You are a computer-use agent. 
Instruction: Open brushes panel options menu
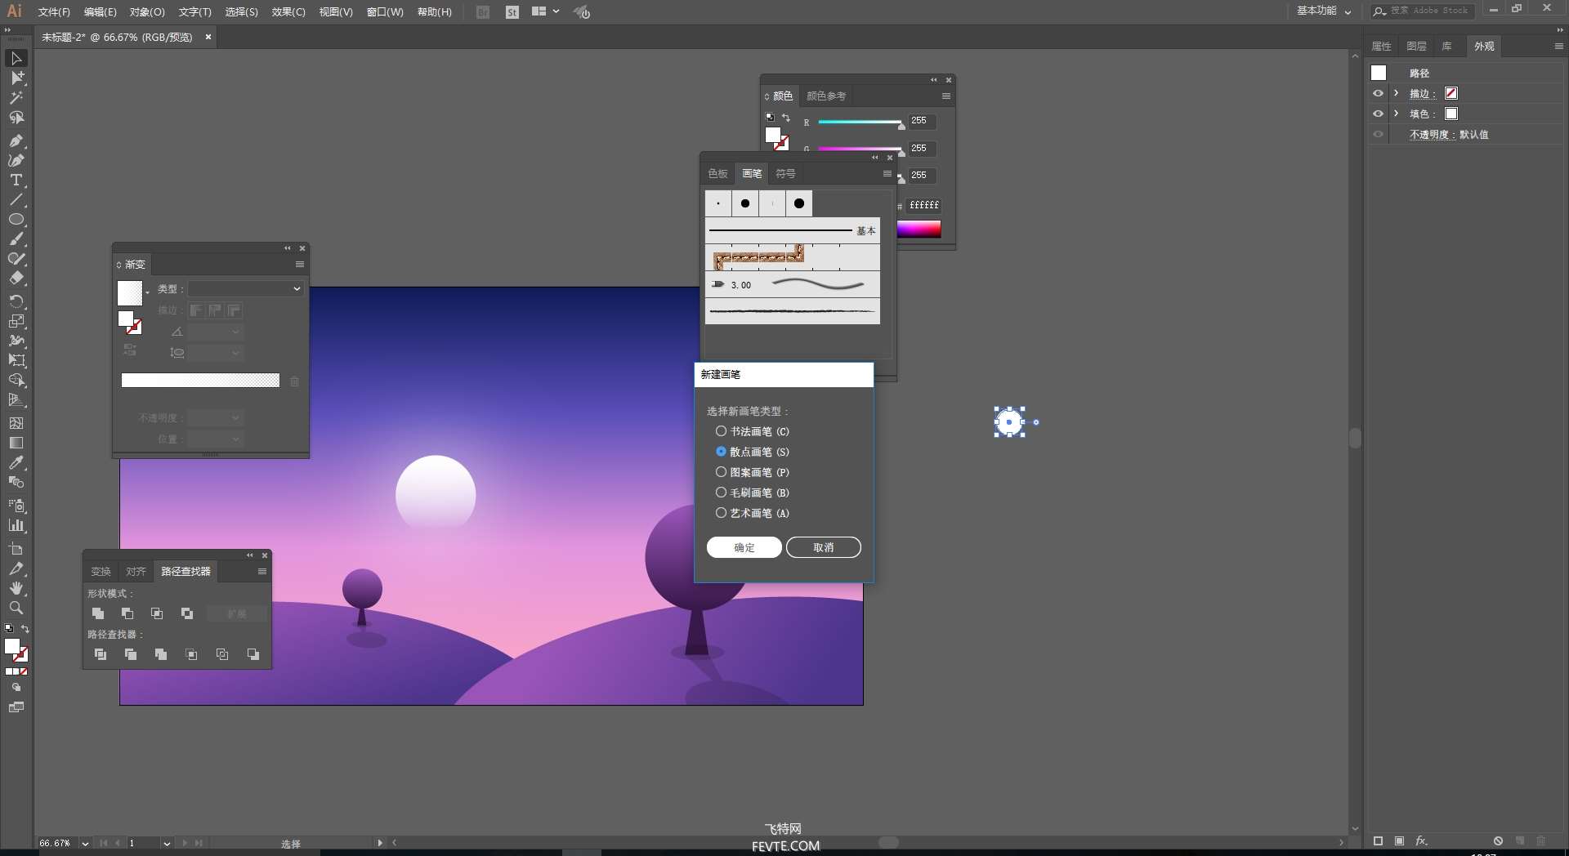(887, 173)
